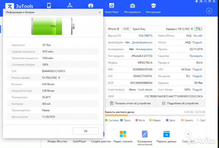Click the Активировать link
The image size is (219, 148).
tap(144, 49)
